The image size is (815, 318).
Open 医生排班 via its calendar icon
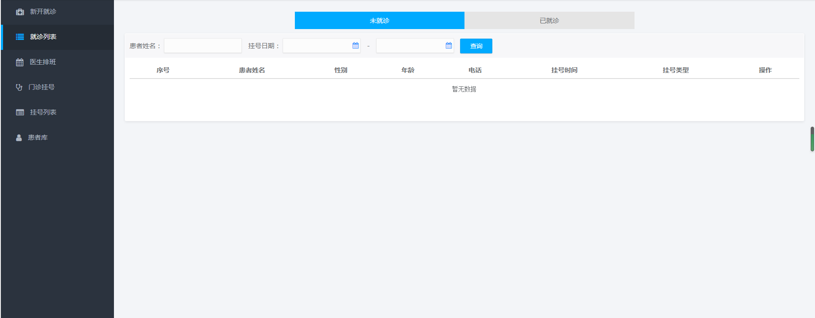[20, 62]
